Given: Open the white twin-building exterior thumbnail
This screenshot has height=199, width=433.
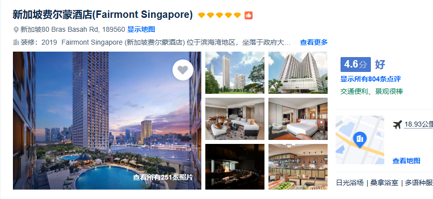Looking at the screenshot, I should pos(298,73).
